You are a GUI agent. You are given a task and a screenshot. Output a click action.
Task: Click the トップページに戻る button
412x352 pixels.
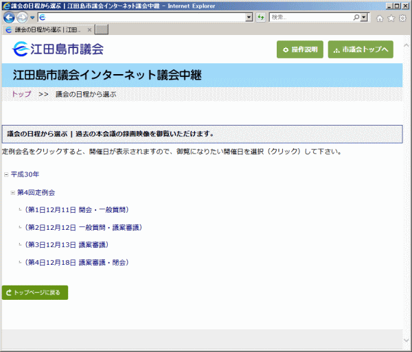coord(35,292)
